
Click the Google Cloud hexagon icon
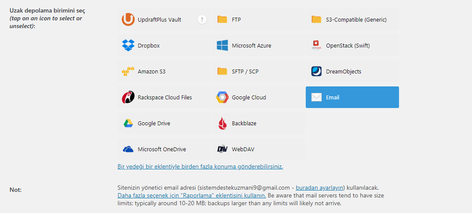(222, 97)
